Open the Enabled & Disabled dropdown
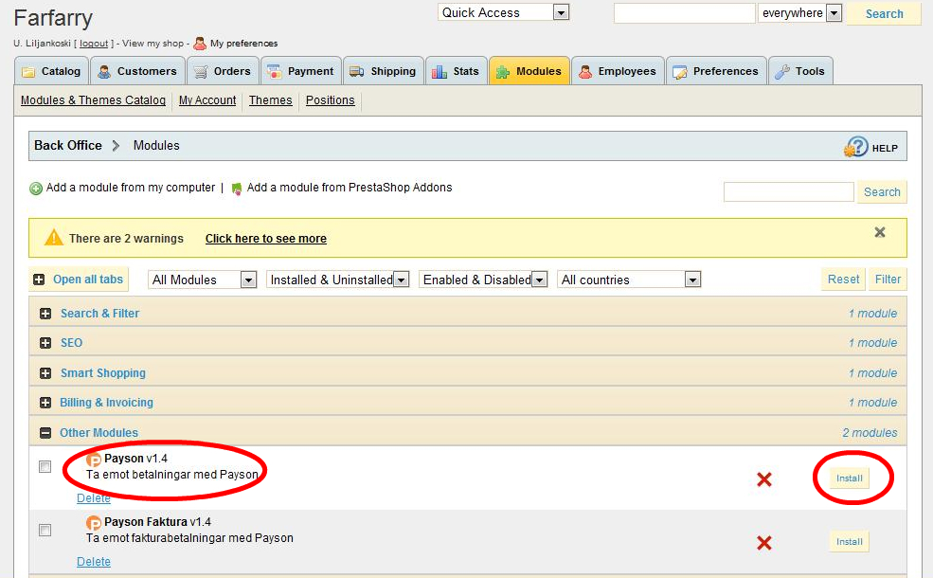Image resolution: width=933 pixels, height=578 pixels. pyautogui.click(x=482, y=280)
